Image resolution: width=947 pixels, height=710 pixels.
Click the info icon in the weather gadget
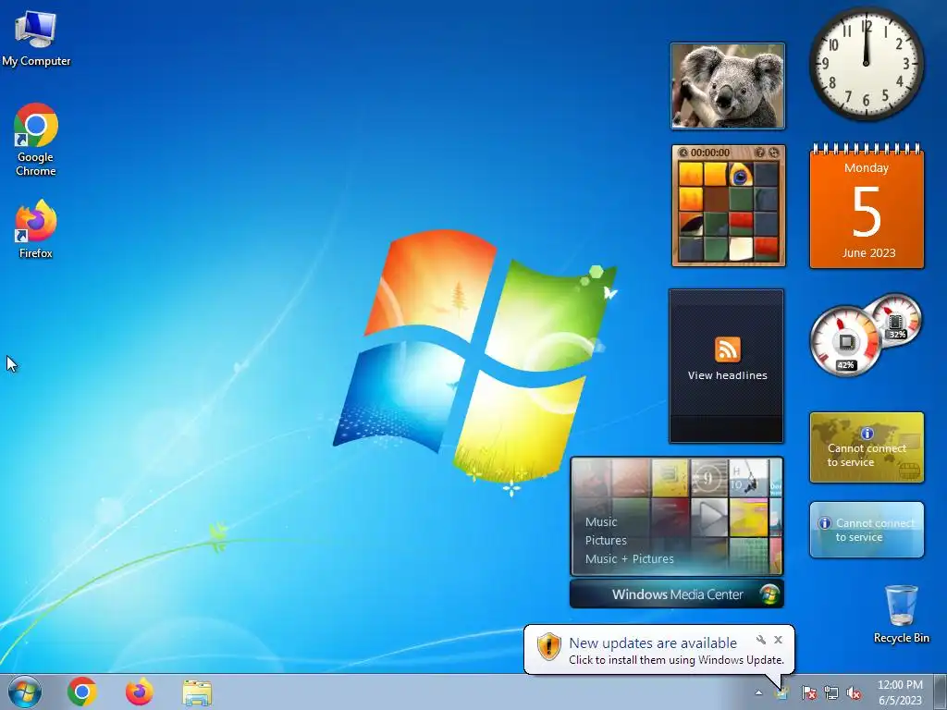[x=824, y=523]
